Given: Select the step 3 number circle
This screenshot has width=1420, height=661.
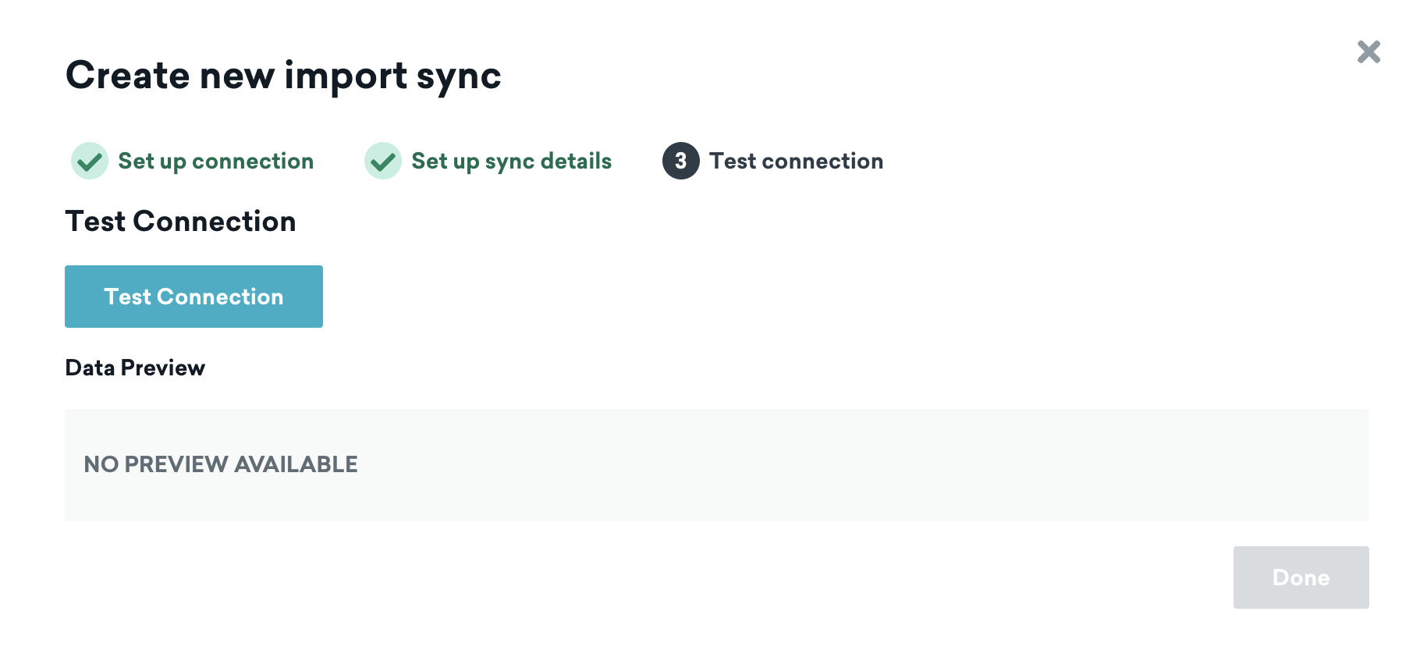Looking at the screenshot, I should tap(681, 161).
